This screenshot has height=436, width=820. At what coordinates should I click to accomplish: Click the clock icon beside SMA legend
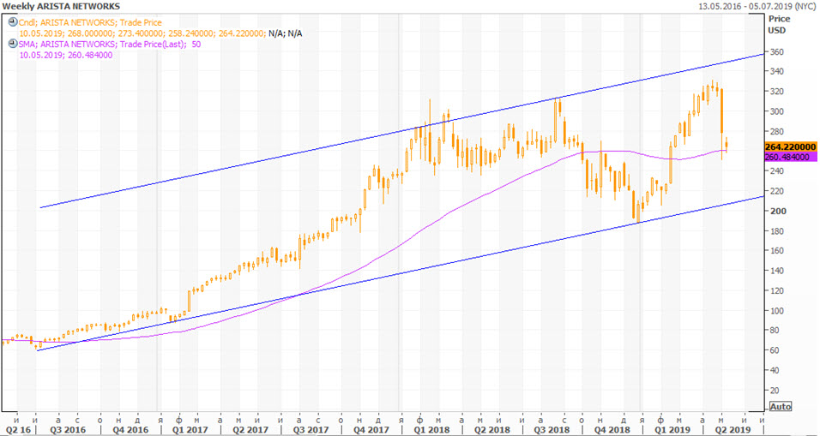13,45
